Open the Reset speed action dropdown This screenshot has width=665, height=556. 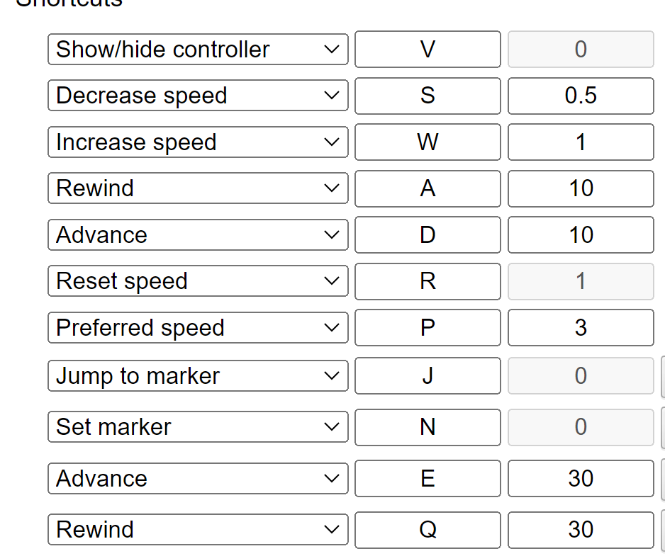click(x=198, y=281)
